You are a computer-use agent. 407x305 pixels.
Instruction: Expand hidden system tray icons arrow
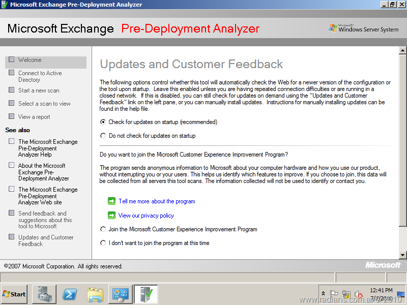[x=323, y=294]
